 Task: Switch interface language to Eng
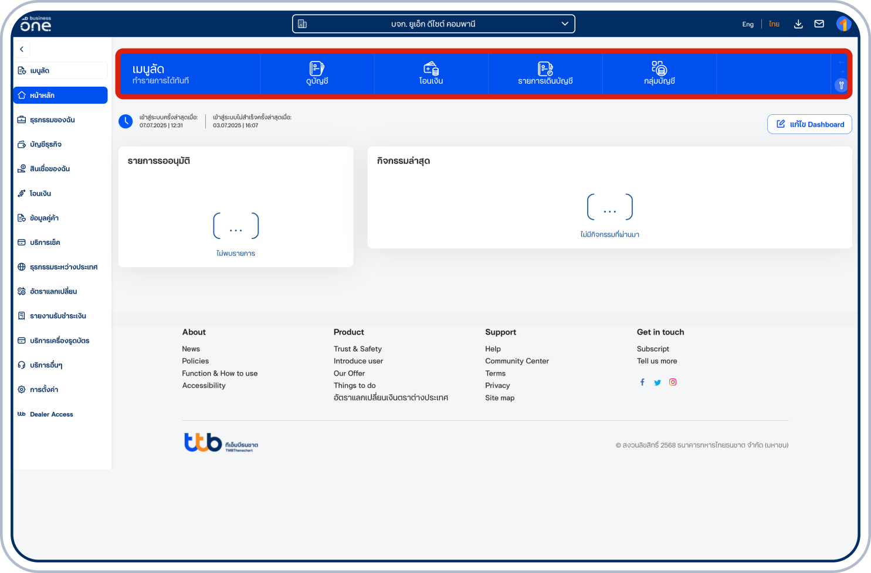(x=748, y=24)
